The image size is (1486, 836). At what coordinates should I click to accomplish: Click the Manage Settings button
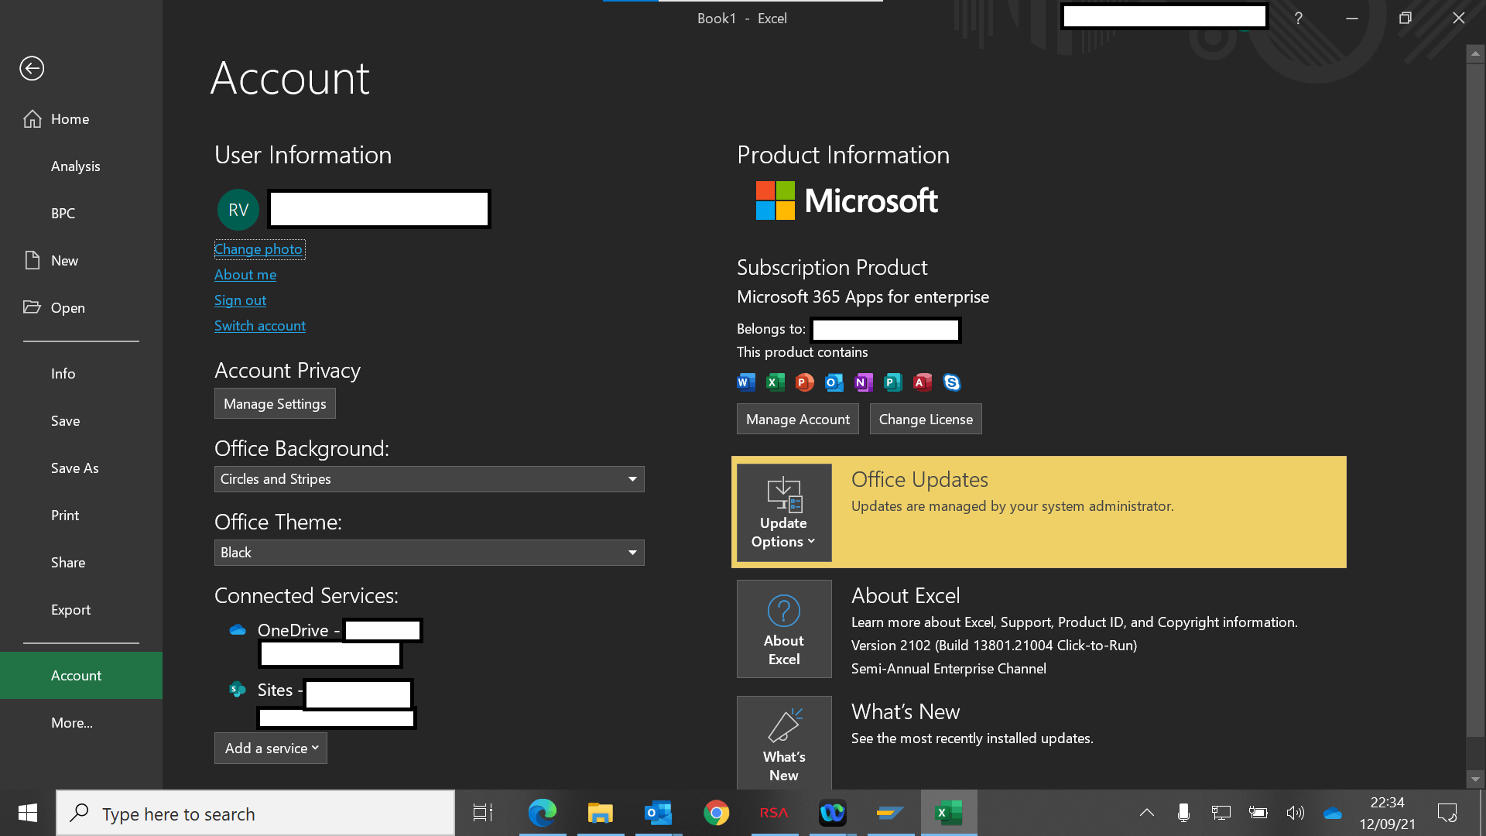pyautogui.click(x=275, y=404)
